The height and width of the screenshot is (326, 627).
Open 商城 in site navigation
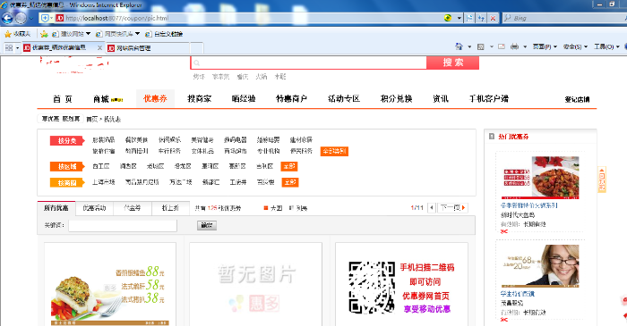coord(100,99)
